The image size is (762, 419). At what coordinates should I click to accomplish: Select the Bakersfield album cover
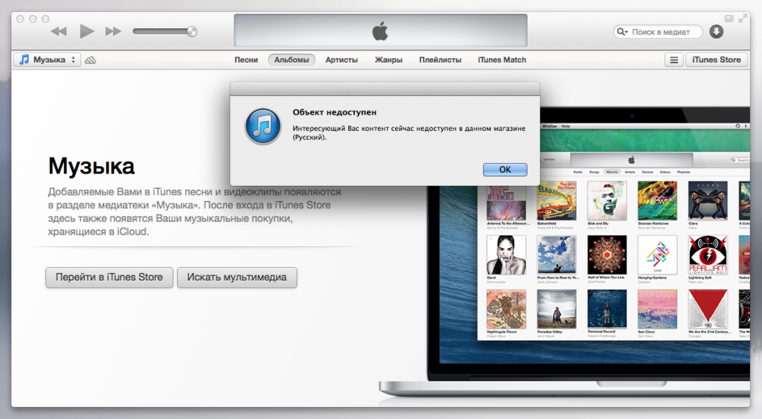click(x=557, y=201)
